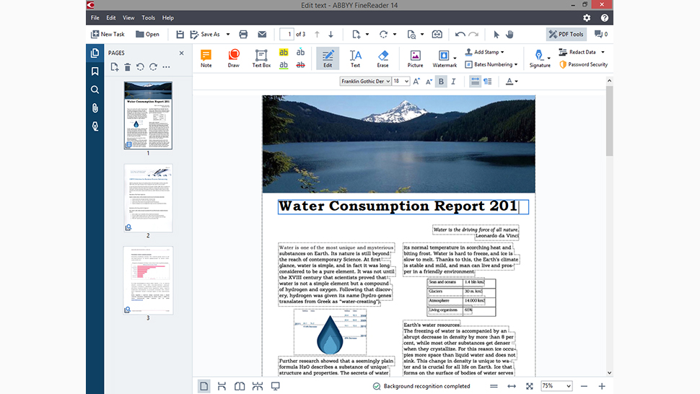
Task: Expand the Save As dropdown arrow
Action: (x=227, y=35)
